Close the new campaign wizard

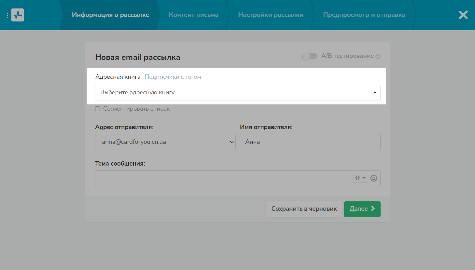click(x=463, y=15)
